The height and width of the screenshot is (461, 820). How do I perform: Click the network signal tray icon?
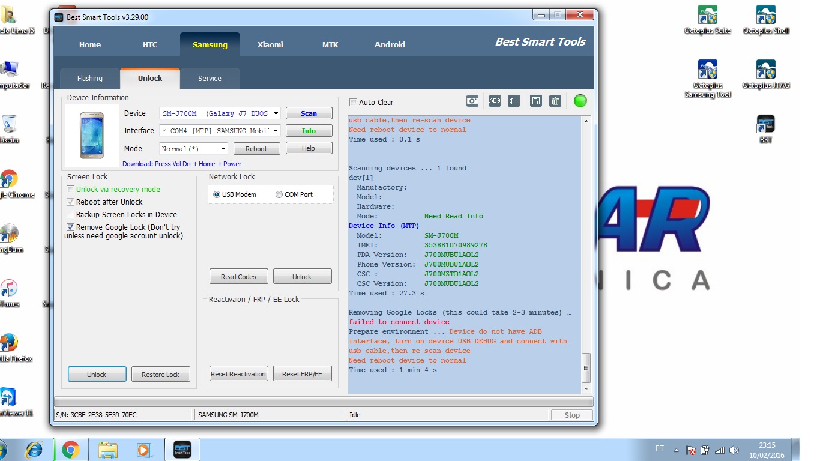719,450
